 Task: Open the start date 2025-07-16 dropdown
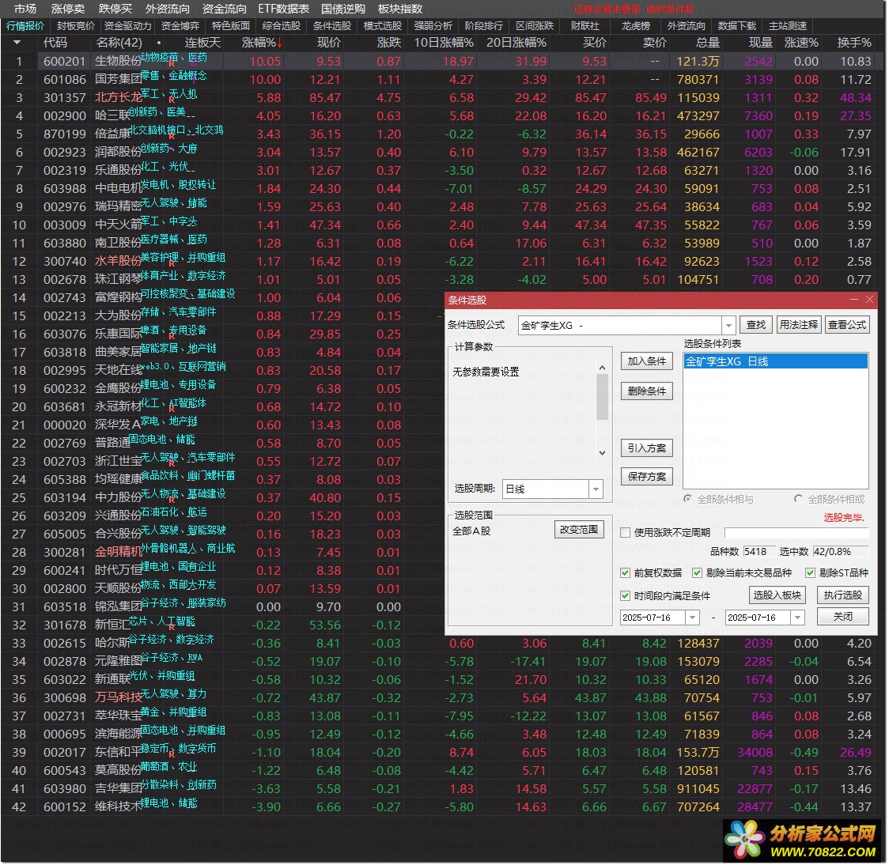(x=692, y=618)
